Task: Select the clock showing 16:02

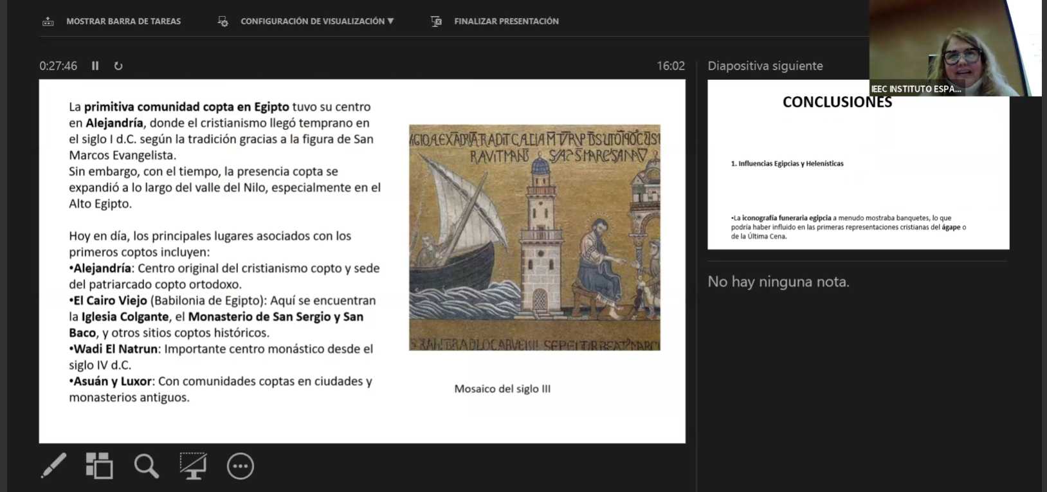Action: (671, 66)
